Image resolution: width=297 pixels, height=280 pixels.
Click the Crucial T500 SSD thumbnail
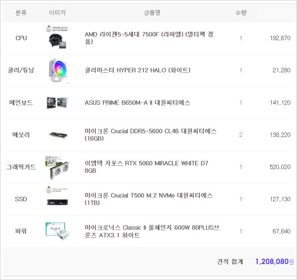(x=57, y=199)
